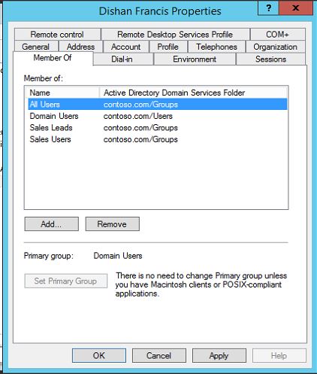Click the Add... button

[x=52, y=224]
